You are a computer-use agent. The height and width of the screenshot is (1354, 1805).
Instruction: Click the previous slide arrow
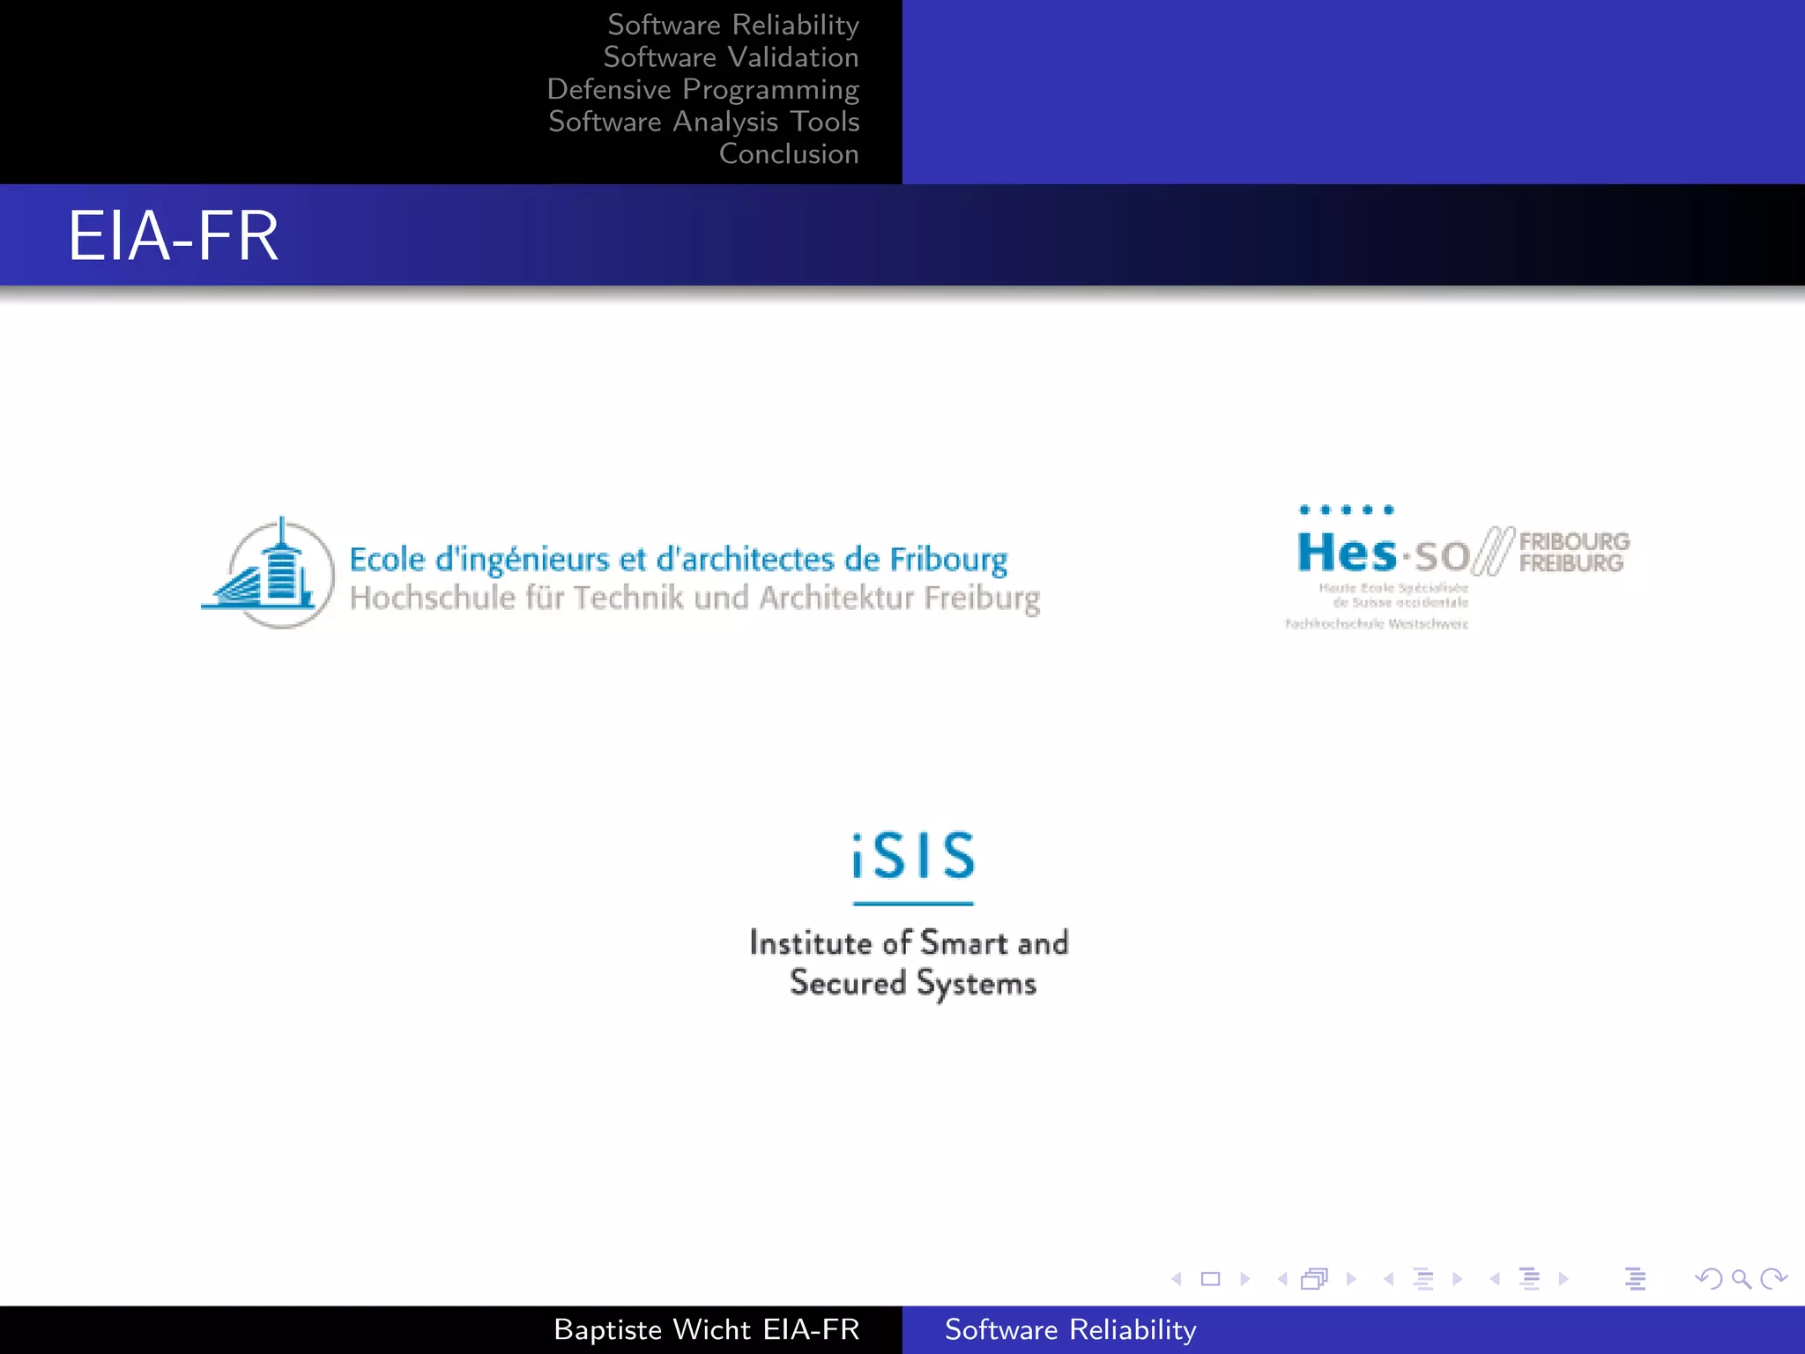click(x=1177, y=1279)
